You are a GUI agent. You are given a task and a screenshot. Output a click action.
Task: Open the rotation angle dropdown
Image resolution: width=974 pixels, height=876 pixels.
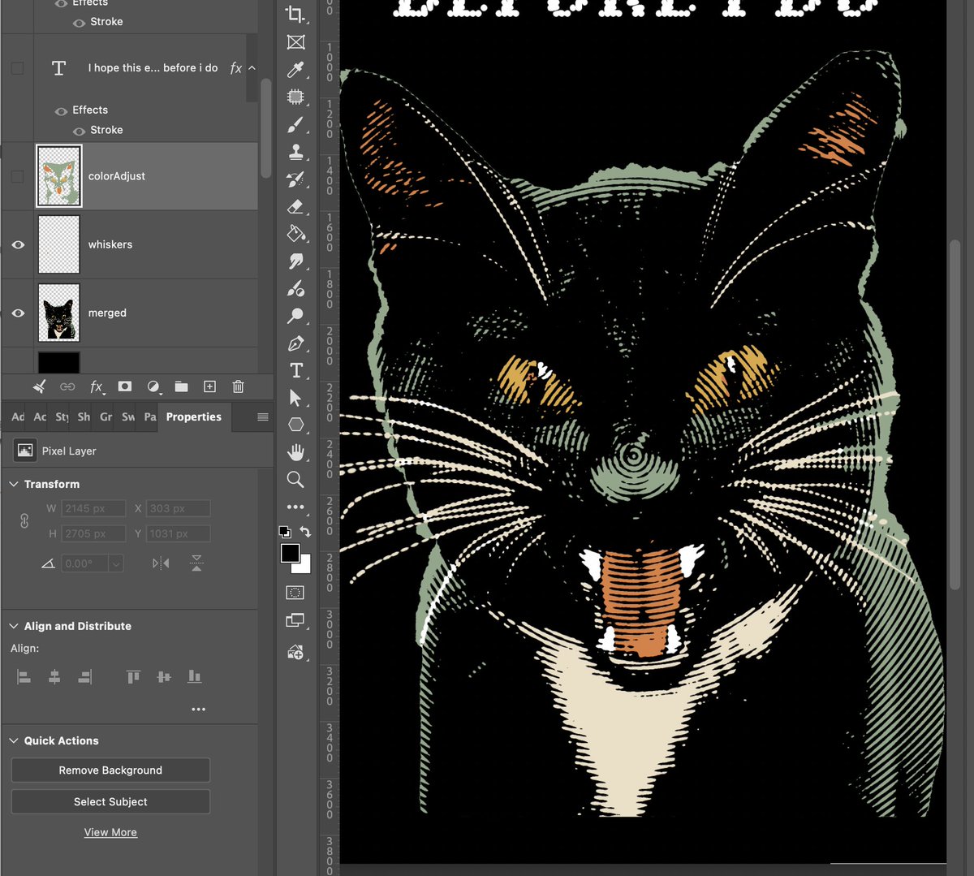(116, 563)
